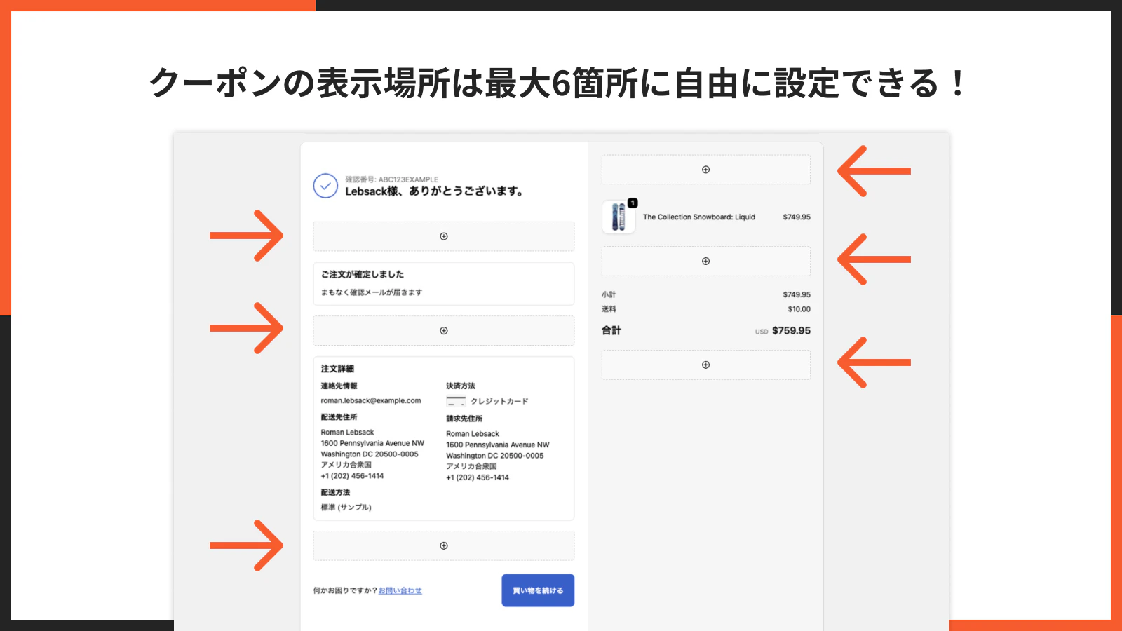
Task: Click the 配送方法 label
Action: click(x=335, y=492)
